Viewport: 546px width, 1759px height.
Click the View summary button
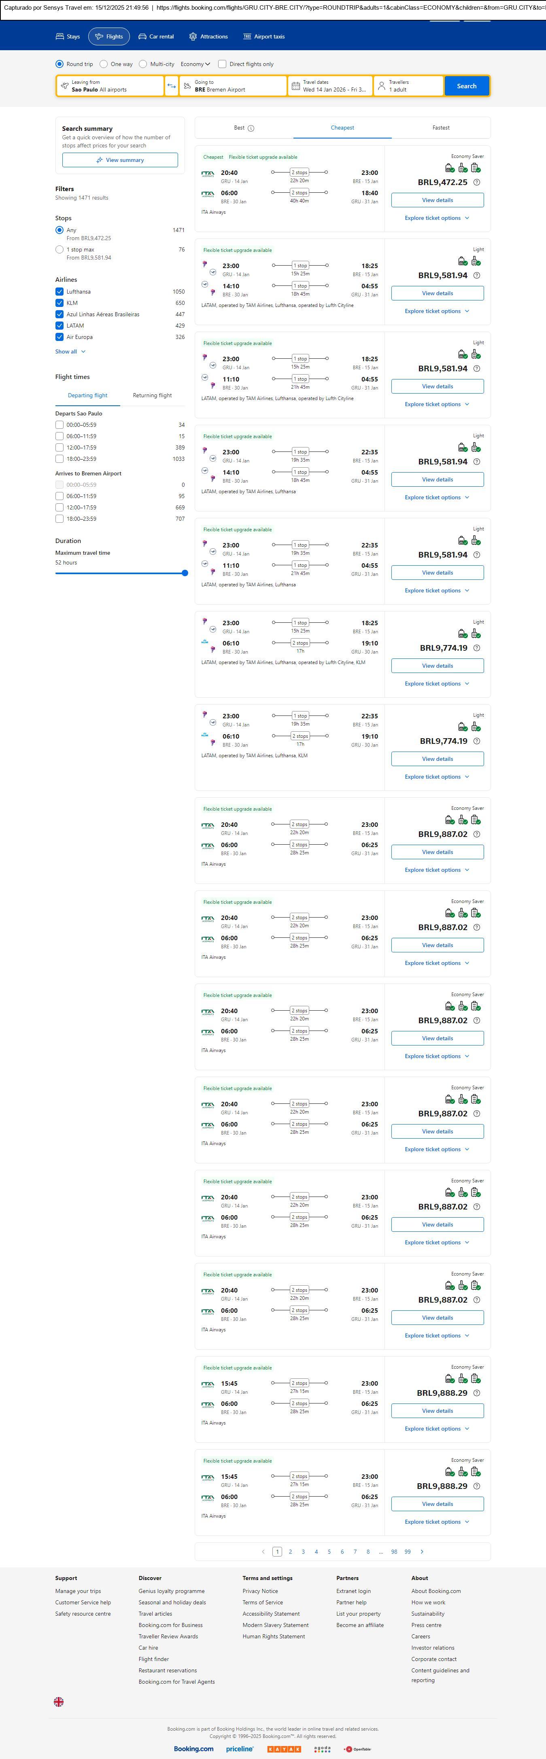(120, 160)
